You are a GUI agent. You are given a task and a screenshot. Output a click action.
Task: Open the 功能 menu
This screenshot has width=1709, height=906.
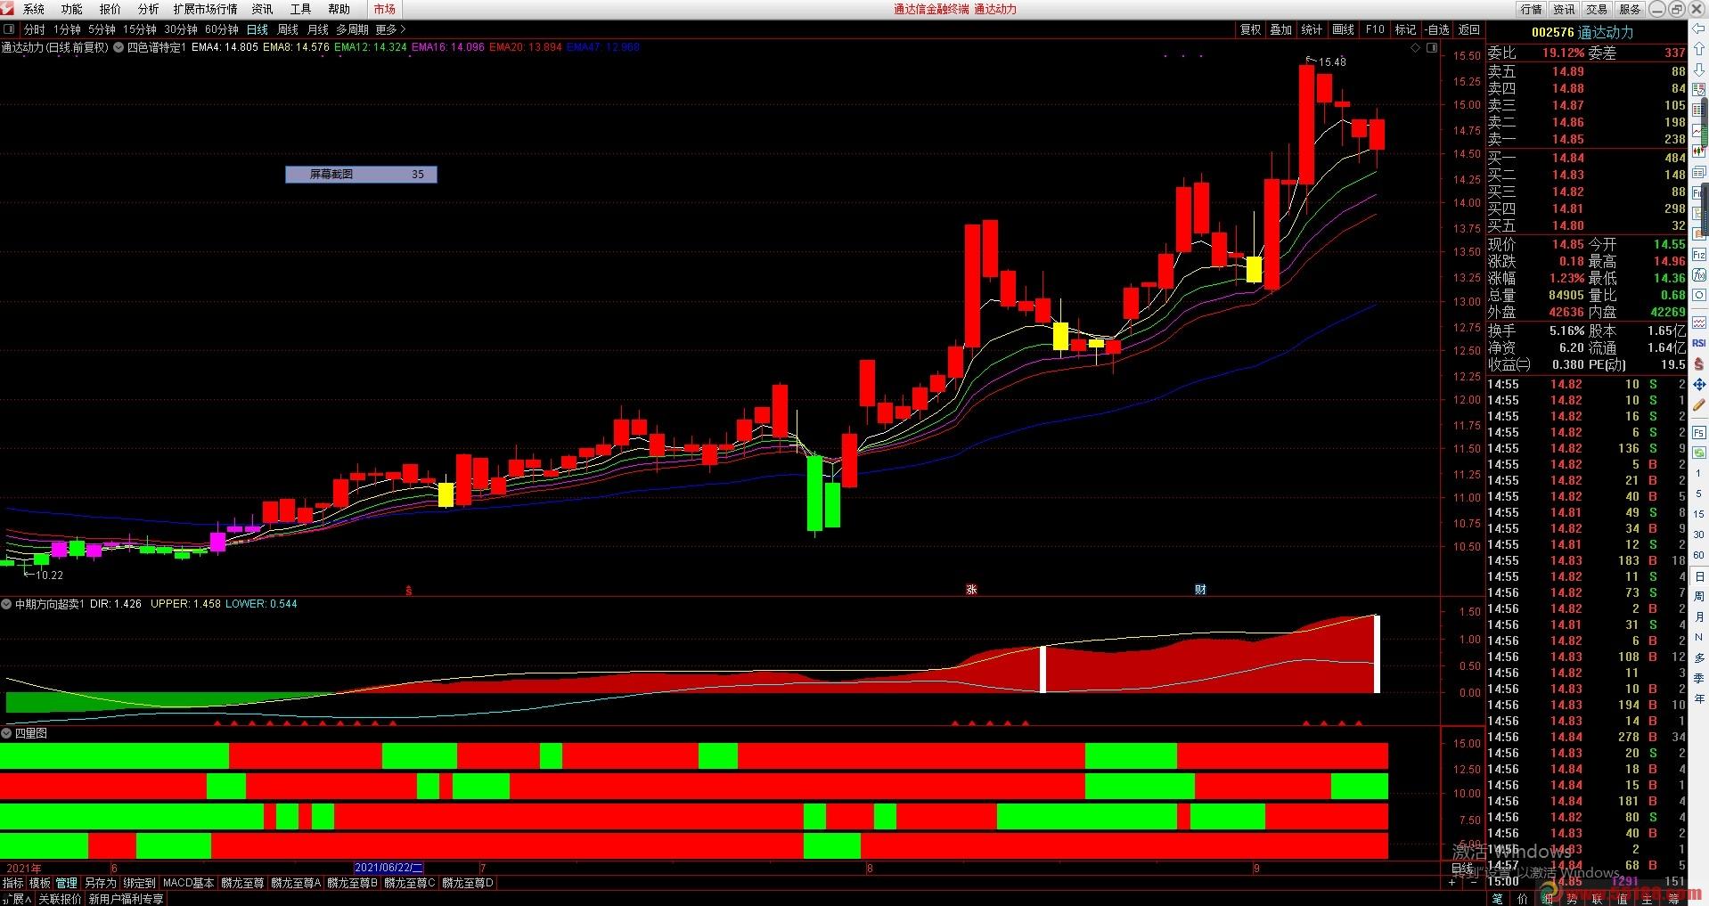(x=72, y=9)
